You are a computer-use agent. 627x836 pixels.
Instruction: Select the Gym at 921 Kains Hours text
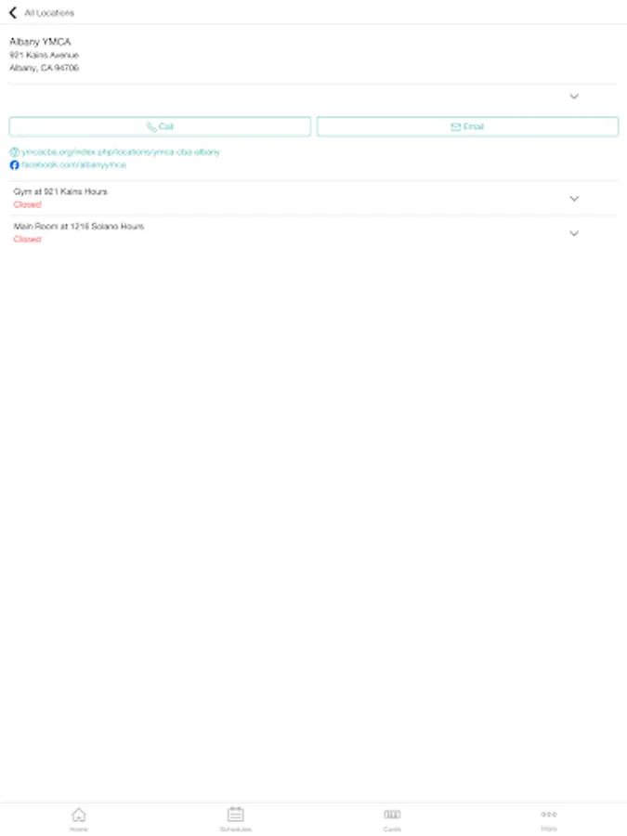(x=60, y=192)
